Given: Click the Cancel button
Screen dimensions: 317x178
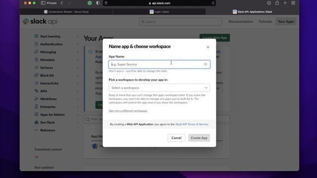Looking at the screenshot, I should point(176,138).
